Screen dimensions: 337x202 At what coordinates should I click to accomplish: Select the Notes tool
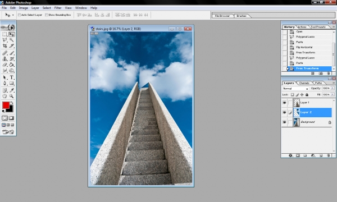[x=4, y=90]
